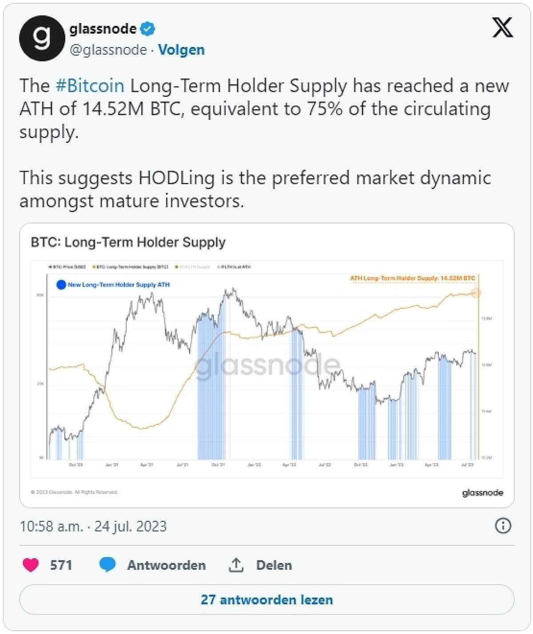Follow glassnode via Volgen link
This screenshot has height=634, width=533.
click(x=181, y=50)
